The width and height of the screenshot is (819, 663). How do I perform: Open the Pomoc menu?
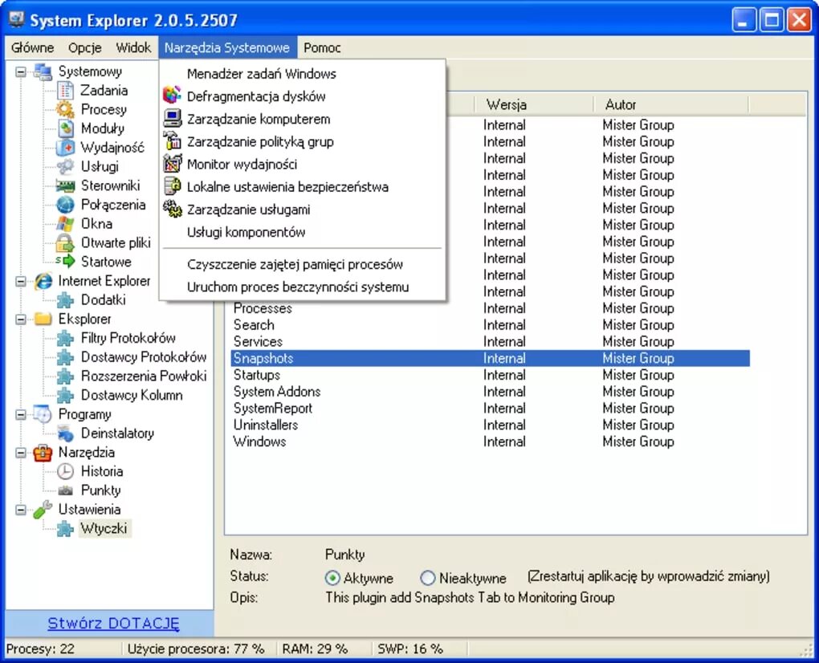(322, 48)
